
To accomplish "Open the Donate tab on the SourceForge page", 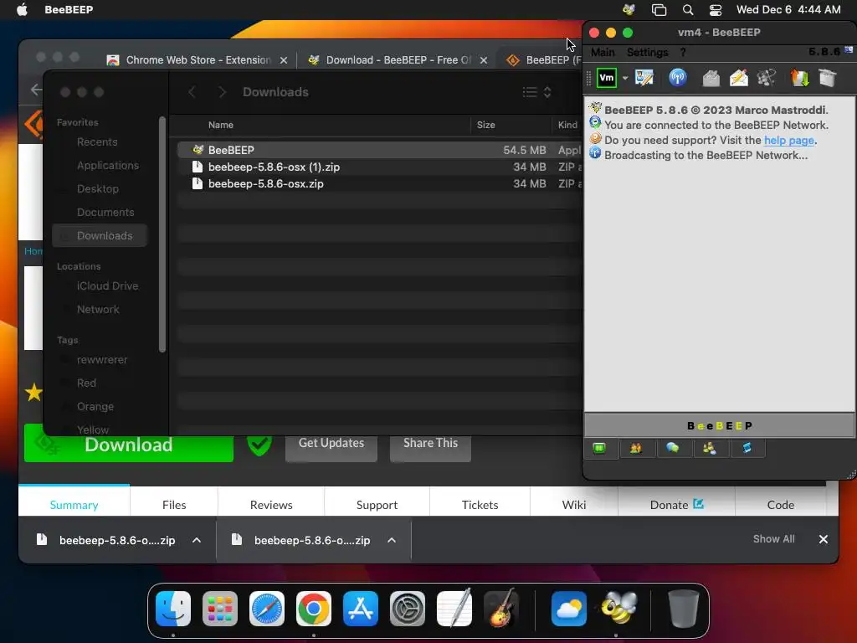I will pyautogui.click(x=676, y=505).
